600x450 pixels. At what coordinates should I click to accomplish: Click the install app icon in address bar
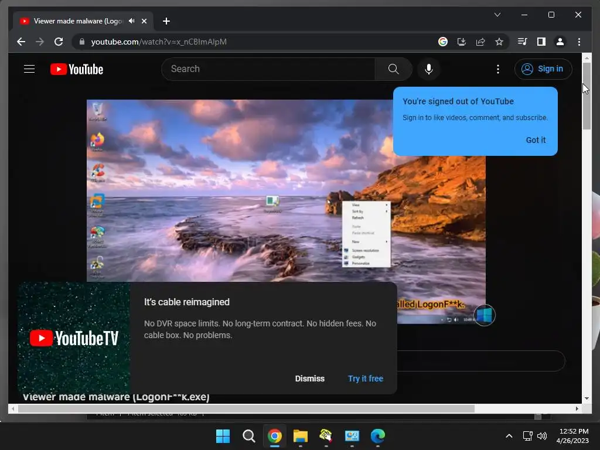[462, 42]
